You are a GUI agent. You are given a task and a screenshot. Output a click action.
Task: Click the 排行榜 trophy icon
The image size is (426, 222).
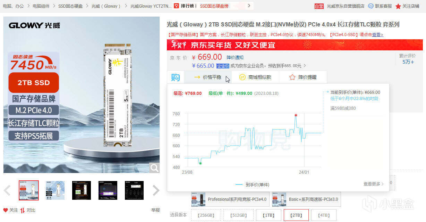(177, 6)
